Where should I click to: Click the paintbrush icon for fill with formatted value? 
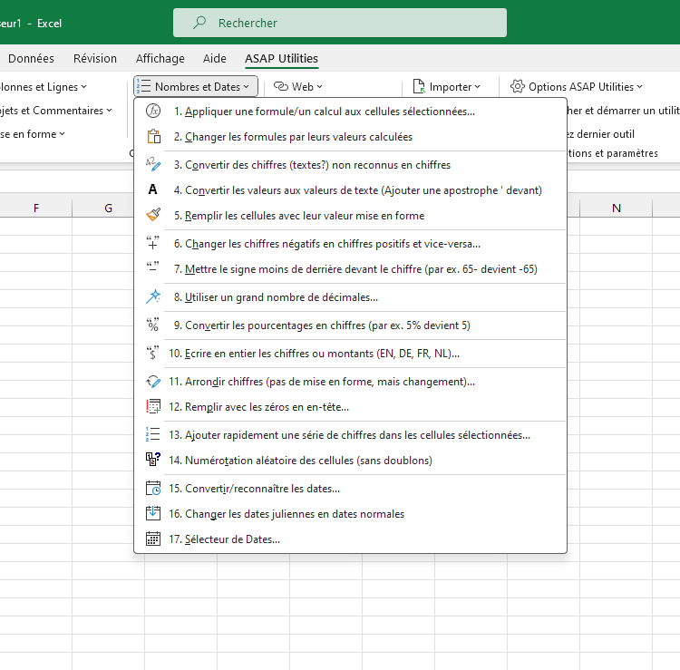[x=153, y=215]
